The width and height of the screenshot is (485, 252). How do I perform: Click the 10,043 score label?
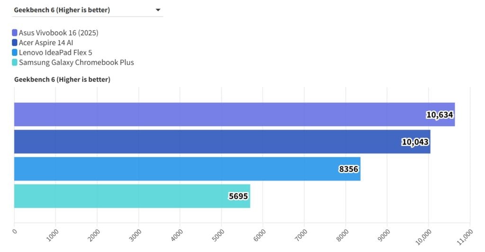coord(415,142)
